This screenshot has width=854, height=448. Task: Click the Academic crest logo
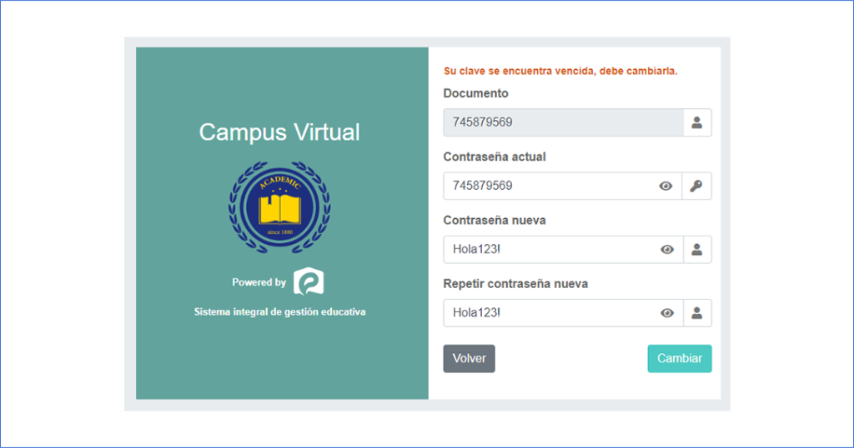pyautogui.click(x=279, y=205)
